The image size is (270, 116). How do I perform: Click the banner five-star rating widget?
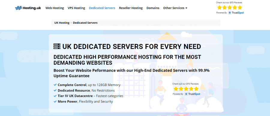coord(186,89)
